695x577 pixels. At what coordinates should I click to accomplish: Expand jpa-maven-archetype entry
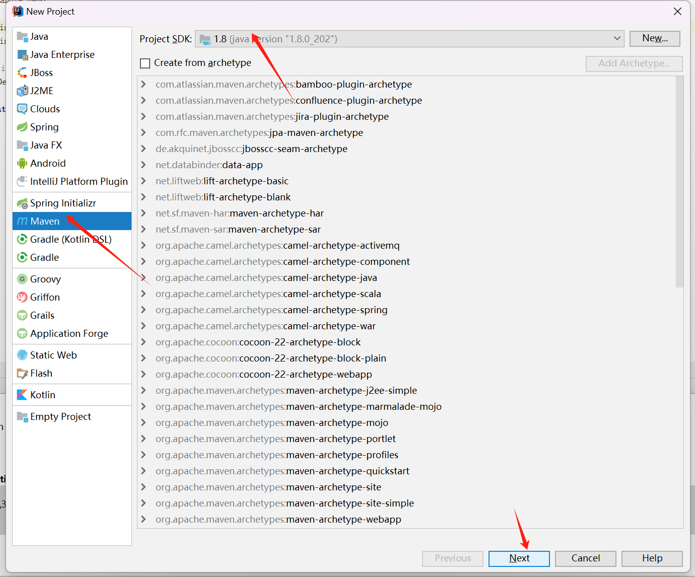[144, 132]
